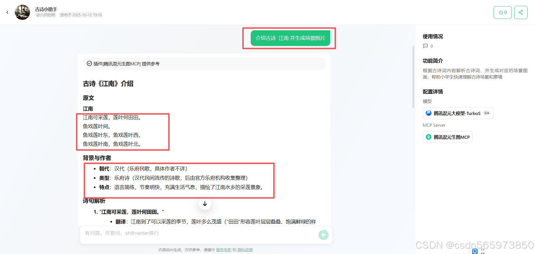The width and height of the screenshot is (535, 254).
Task: Click the scroll-to-bottom down arrow button
Action: point(205,204)
